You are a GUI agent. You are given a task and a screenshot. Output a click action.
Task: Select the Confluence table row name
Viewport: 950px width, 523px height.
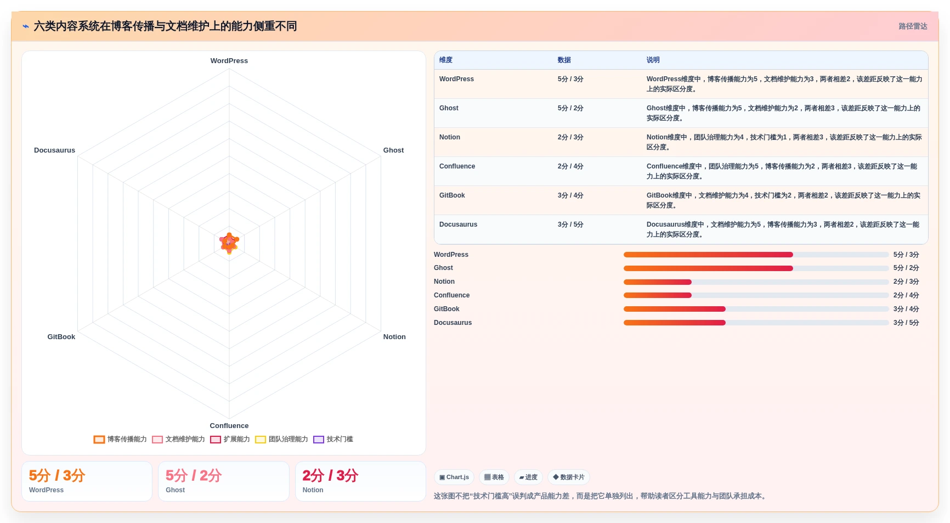(x=457, y=166)
